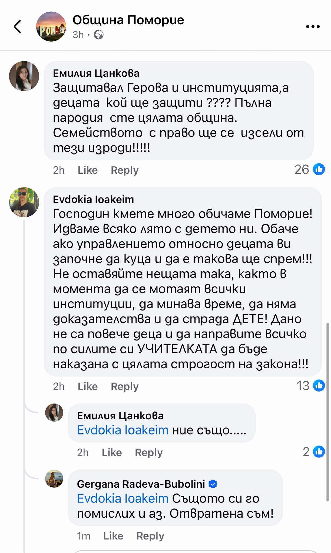This screenshot has width=331, height=553.
Task: Reply to Evdokia Ioakeim's comment
Action: click(125, 386)
